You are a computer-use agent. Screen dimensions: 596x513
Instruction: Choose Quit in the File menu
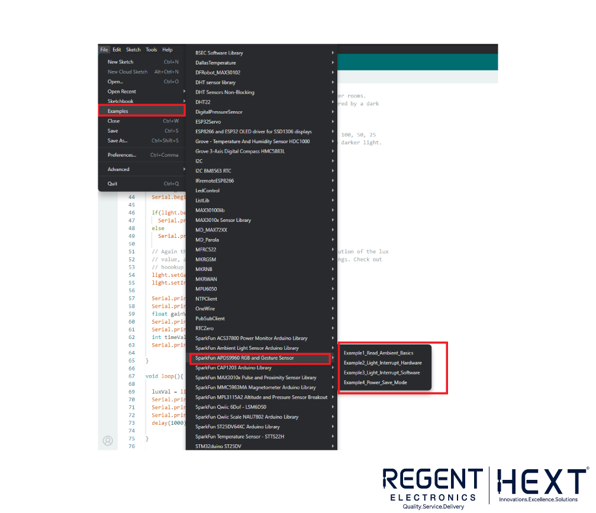pos(142,183)
